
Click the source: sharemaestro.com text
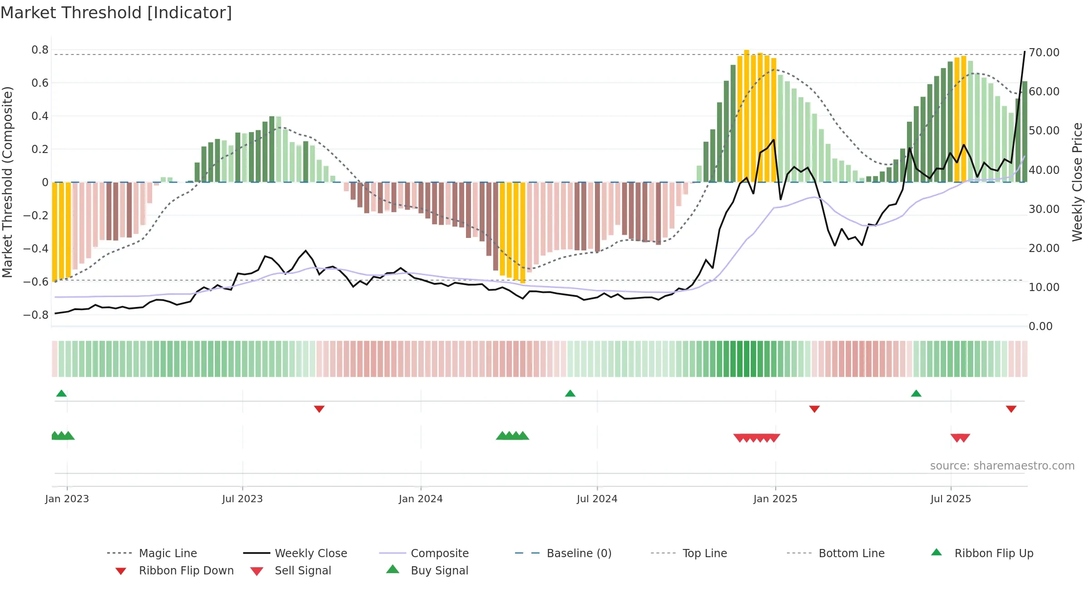[x=1002, y=466]
